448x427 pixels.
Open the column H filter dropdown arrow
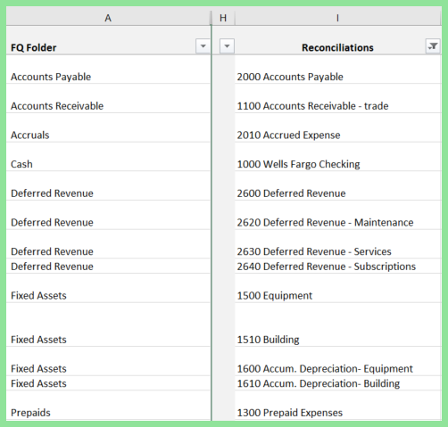click(x=227, y=46)
